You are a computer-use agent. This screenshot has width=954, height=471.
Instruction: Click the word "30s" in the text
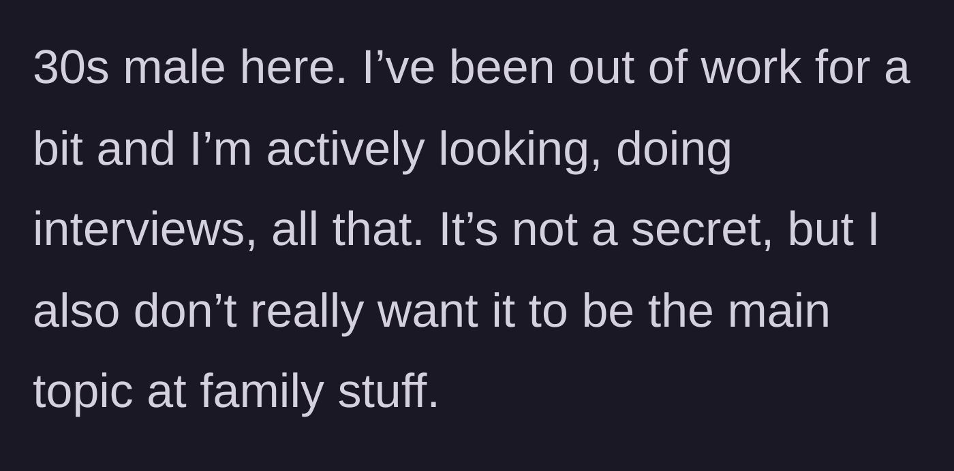click(71, 68)
